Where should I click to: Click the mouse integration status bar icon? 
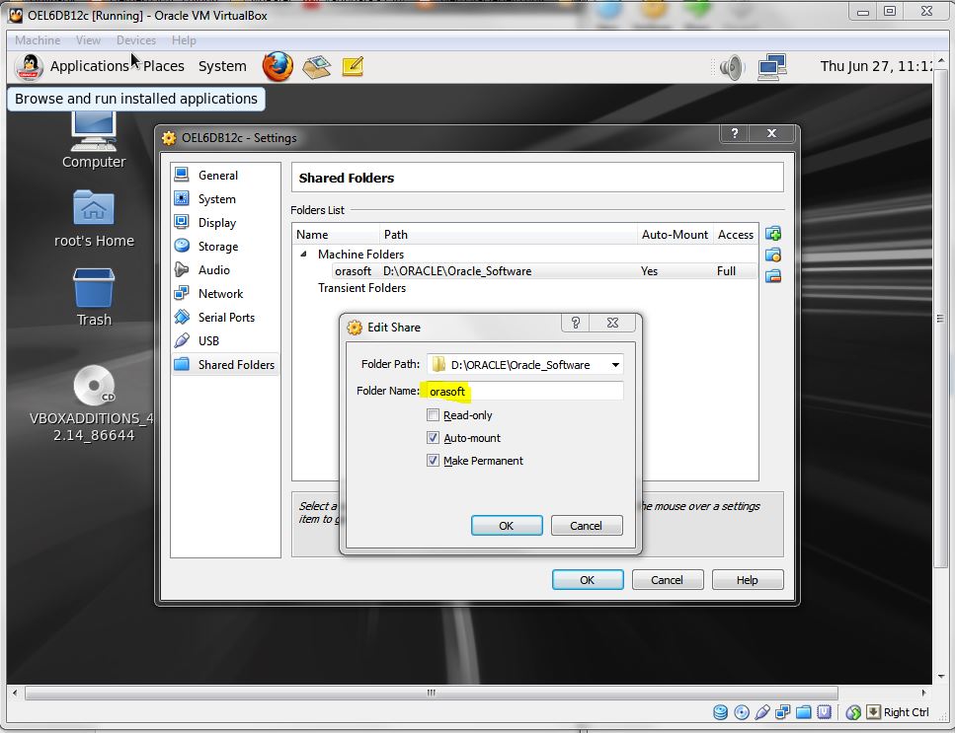coord(853,712)
